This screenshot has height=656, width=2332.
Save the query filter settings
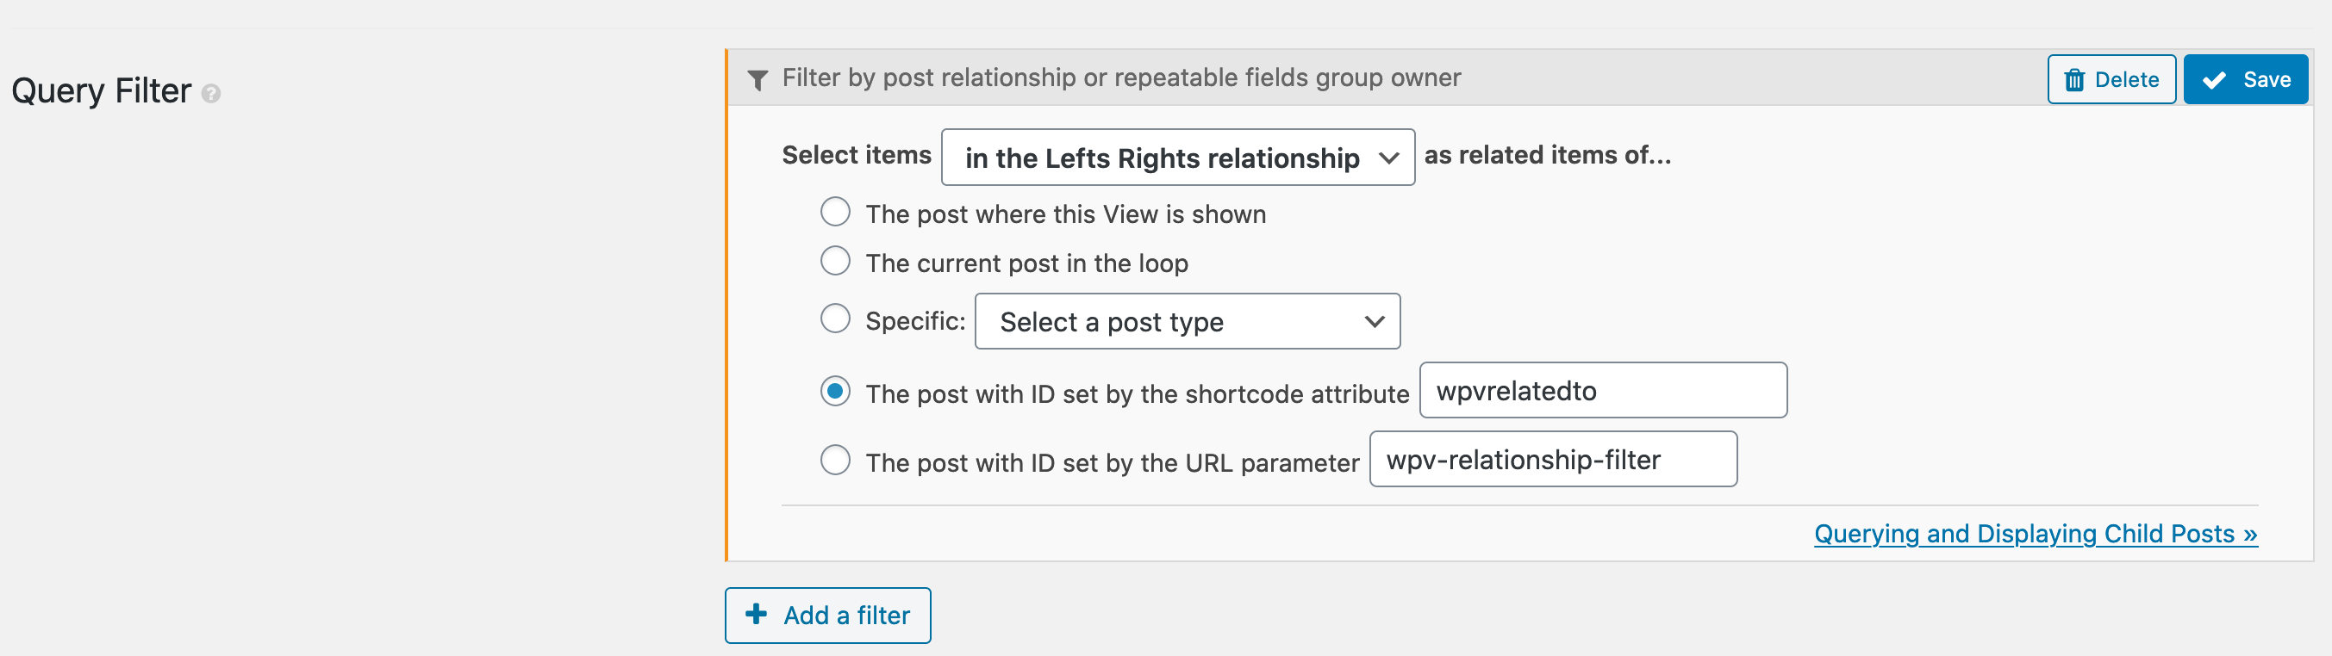pos(2245,79)
